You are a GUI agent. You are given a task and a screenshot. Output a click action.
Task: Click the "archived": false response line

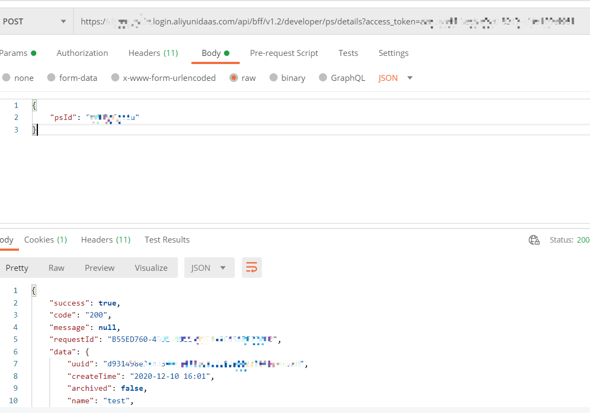(x=107, y=388)
